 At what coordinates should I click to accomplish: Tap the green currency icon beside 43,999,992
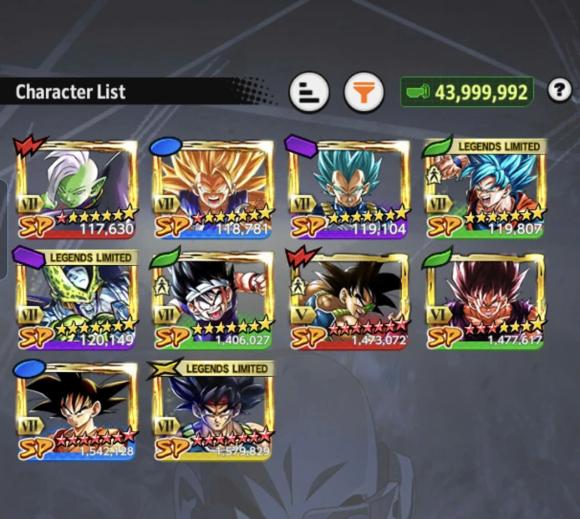tap(418, 92)
